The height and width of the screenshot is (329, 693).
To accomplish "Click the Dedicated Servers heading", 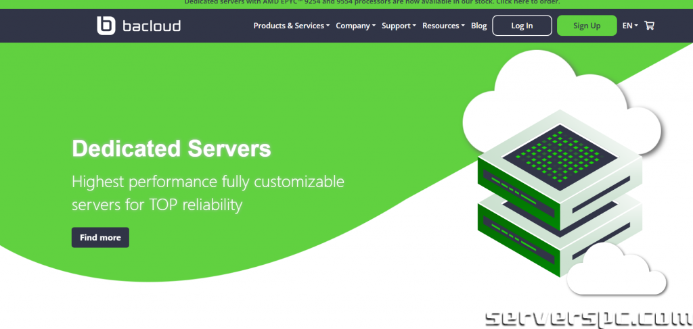I will pos(171,149).
